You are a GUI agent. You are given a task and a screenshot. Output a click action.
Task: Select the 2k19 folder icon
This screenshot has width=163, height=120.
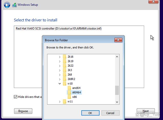64,61
